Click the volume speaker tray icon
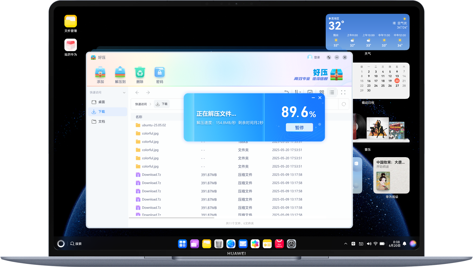473x267 pixels. click(369, 244)
